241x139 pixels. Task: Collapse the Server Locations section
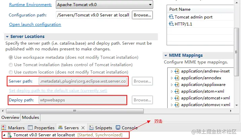tap(7, 37)
